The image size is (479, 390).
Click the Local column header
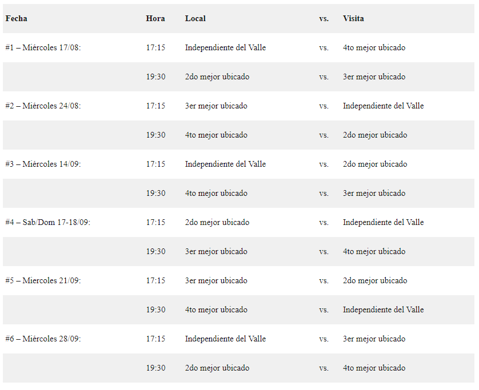point(195,18)
